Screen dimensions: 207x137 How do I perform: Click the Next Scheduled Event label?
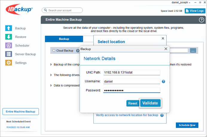click(19, 121)
